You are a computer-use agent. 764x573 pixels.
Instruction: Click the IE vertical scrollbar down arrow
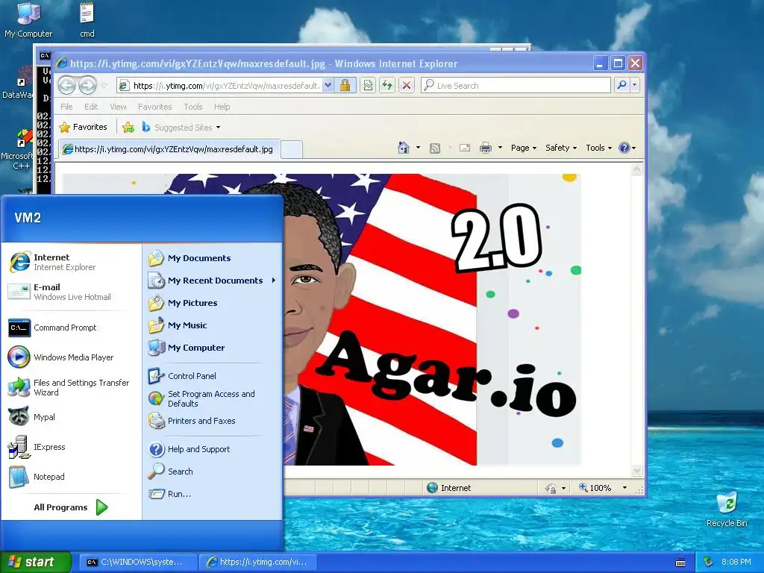coord(637,470)
